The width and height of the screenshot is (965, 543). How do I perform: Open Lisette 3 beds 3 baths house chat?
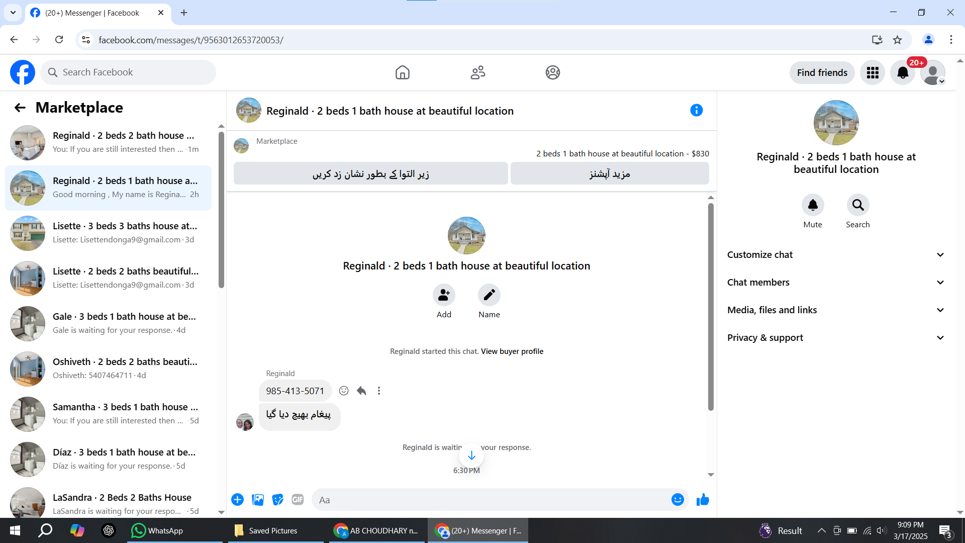pyautogui.click(x=108, y=233)
